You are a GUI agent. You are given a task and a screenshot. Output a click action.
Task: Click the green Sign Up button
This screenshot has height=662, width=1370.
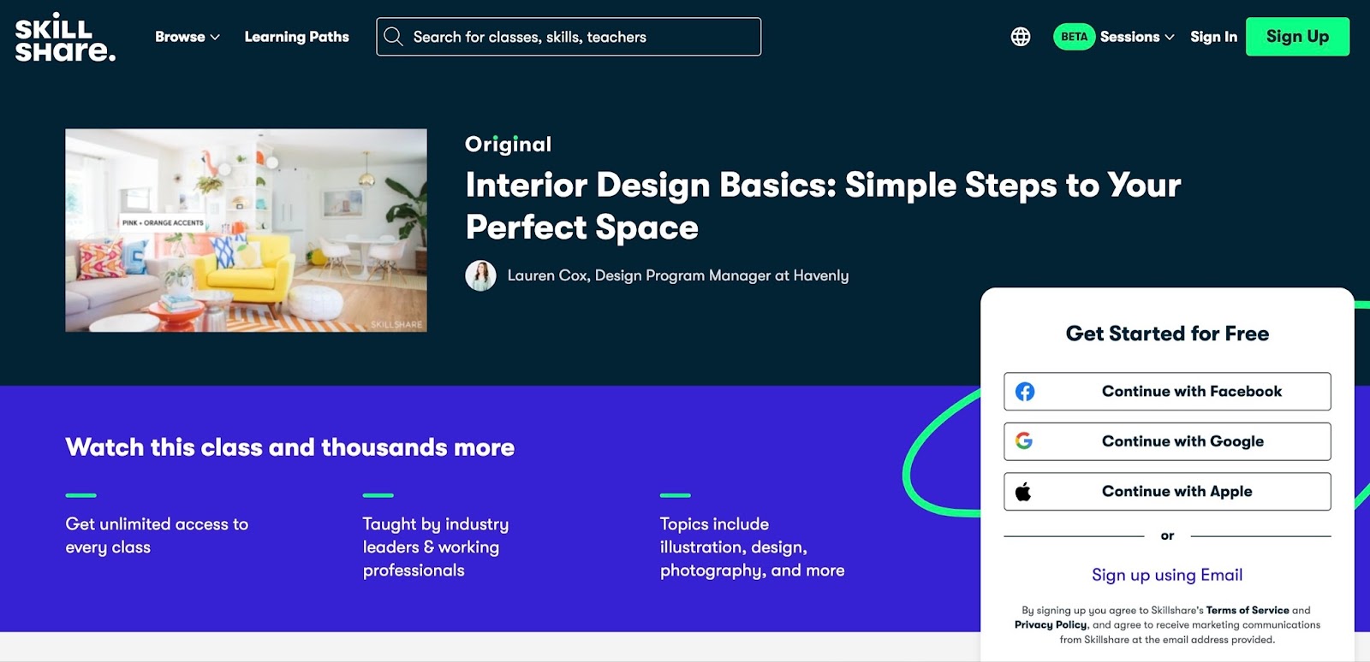tap(1297, 37)
